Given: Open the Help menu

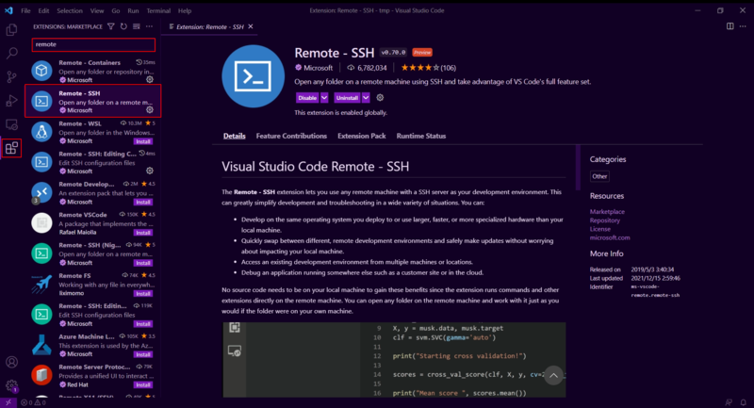Looking at the screenshot, I should pos(185,10).
